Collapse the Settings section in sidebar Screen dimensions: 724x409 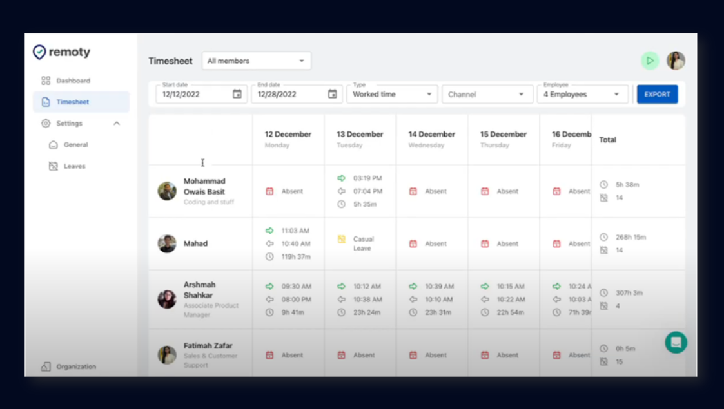[x=117, y=123]
